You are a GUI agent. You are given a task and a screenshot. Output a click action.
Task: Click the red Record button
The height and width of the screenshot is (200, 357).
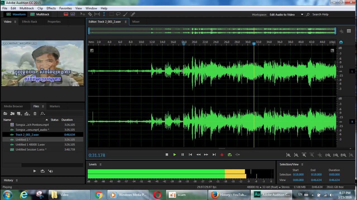(x=222, y=155)
